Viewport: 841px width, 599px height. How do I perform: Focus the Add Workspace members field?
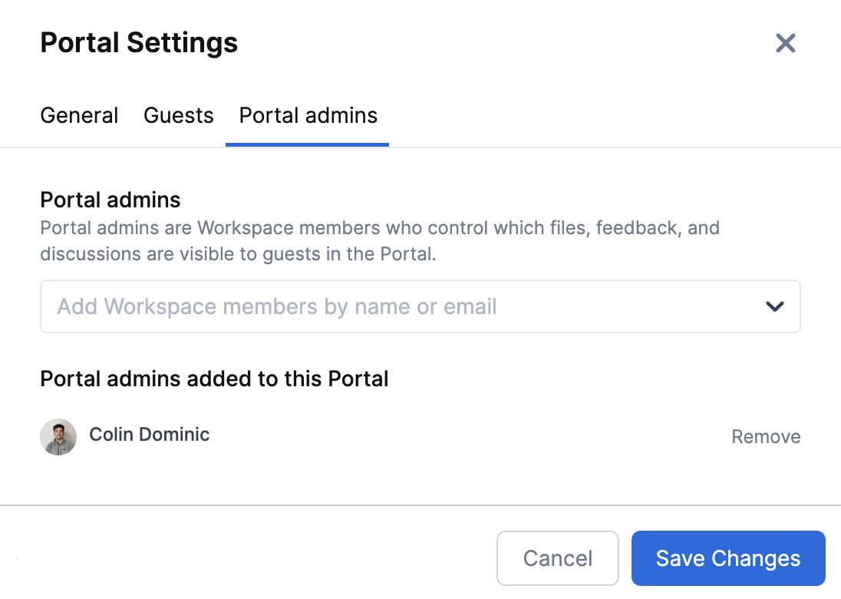click(x=420, y=306)
